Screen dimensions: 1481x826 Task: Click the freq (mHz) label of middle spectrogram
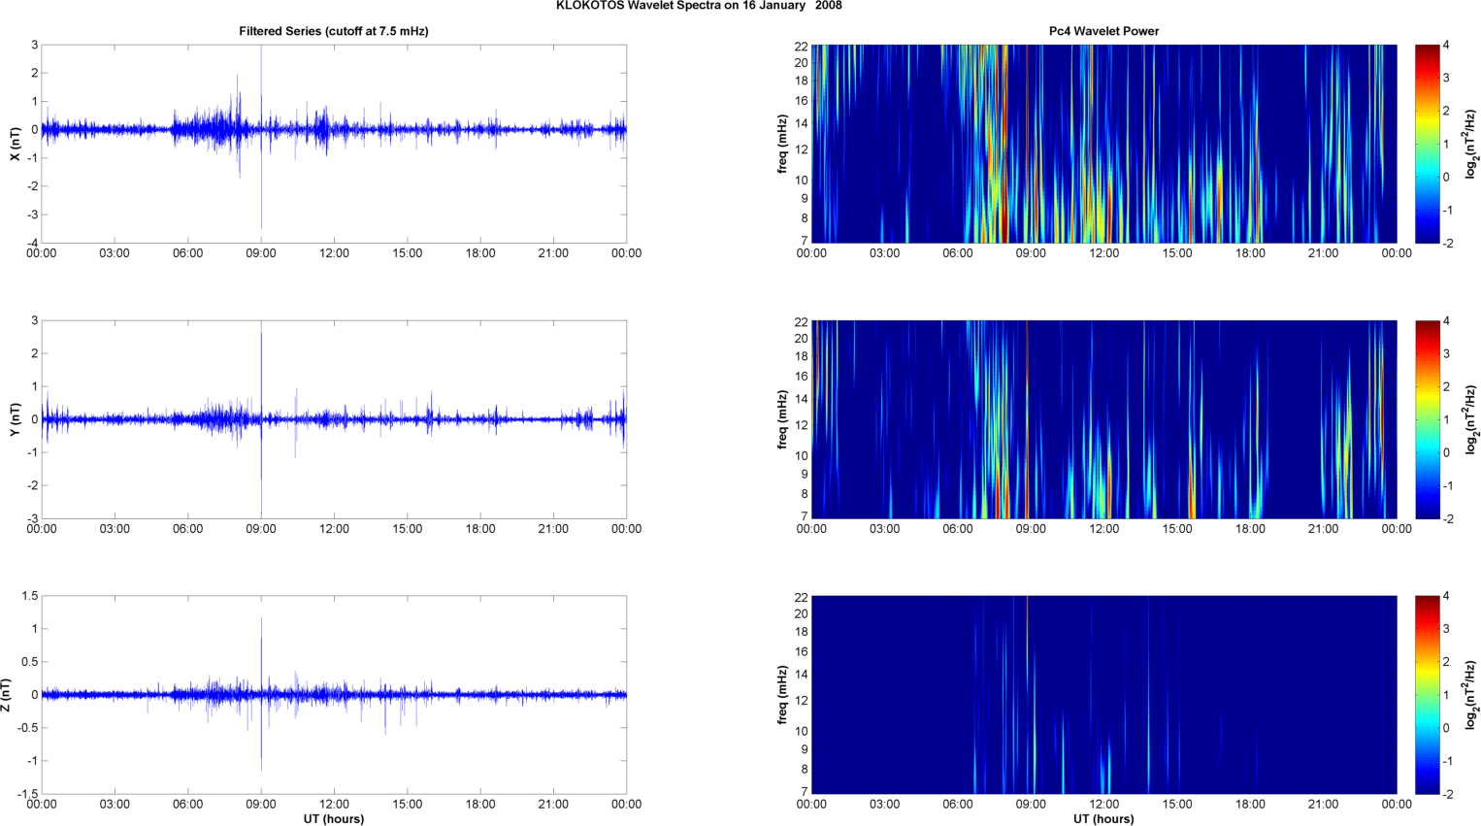coord(782,419)
